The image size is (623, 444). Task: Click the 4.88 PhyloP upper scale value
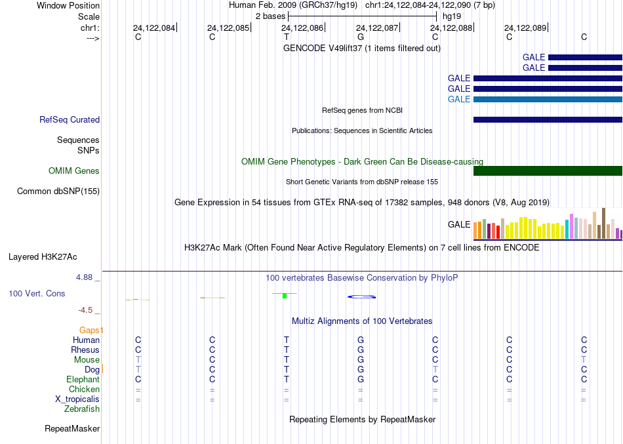[84, 277]
